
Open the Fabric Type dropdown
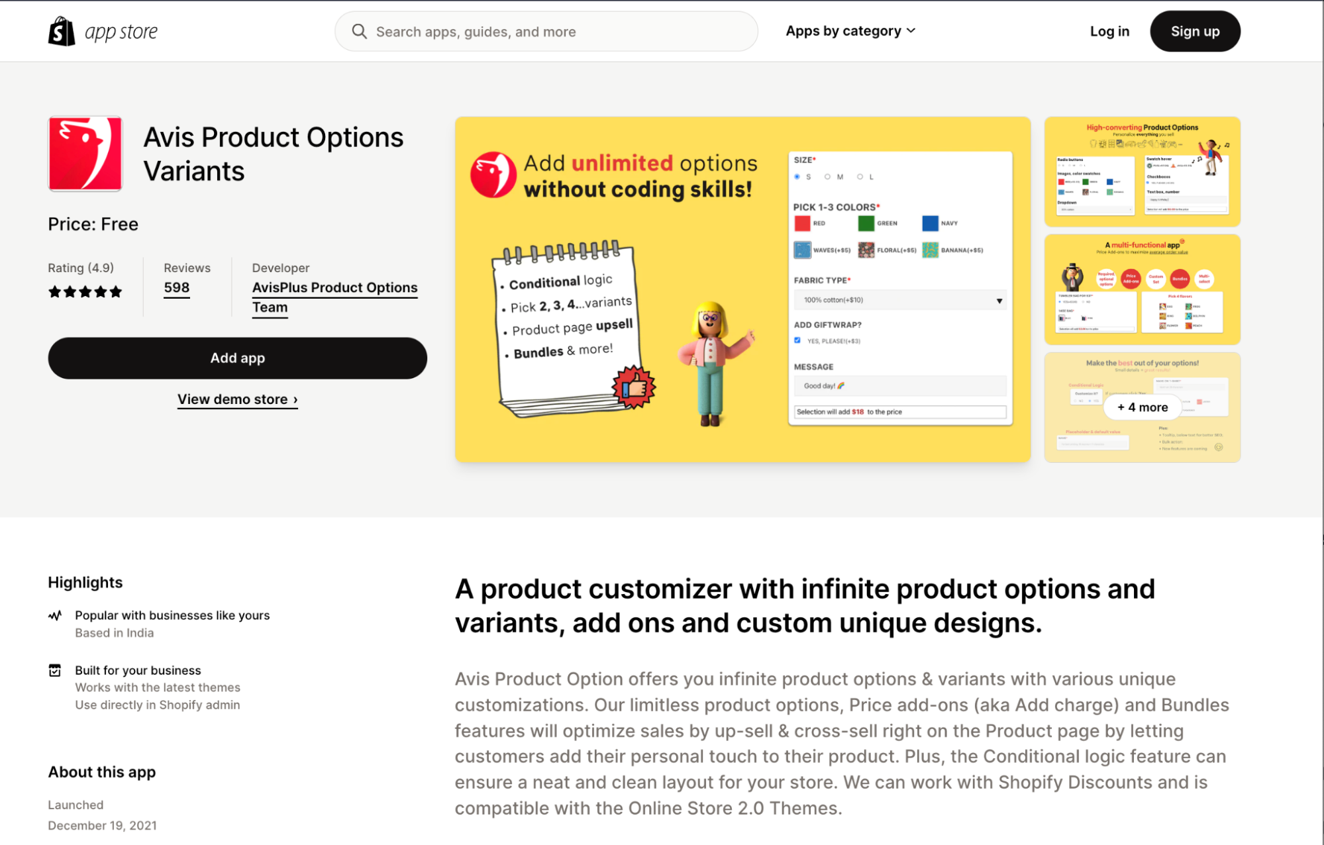tap(900, 300)
